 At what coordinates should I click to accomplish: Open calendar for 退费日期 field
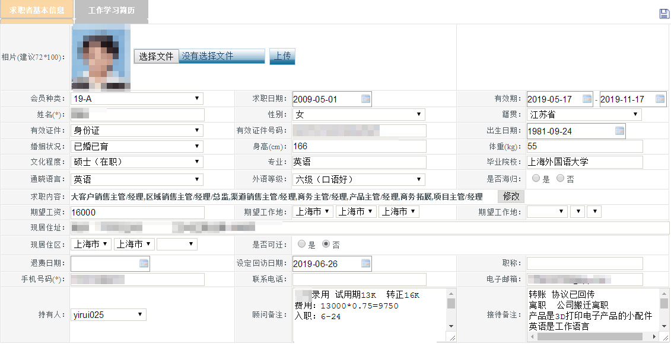pyautogui.click(x=144, y=263)
